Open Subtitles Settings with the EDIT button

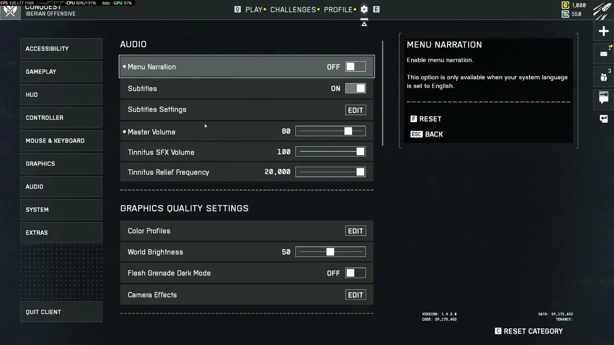point(355,110)
